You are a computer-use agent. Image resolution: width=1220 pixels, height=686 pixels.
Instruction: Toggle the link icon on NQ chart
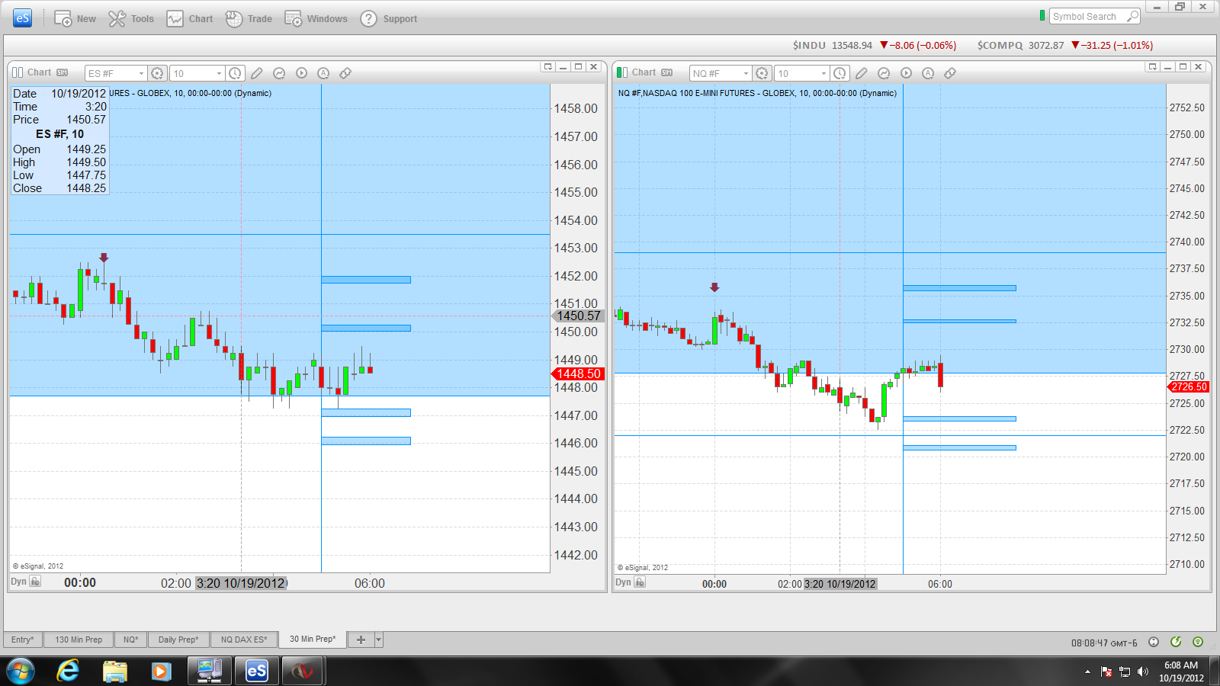click(622, 72)
